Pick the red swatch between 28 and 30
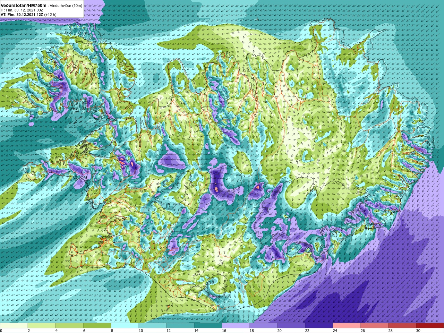Image resolution: width=444 pixels, height=333 pixels. 402,326
